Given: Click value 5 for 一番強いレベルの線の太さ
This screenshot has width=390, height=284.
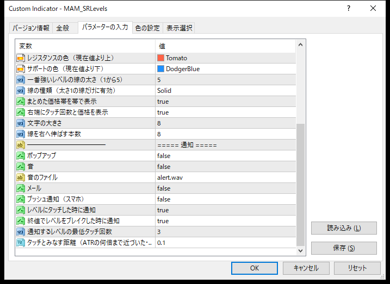Looking at the screenshot, I should click(226, 80).
